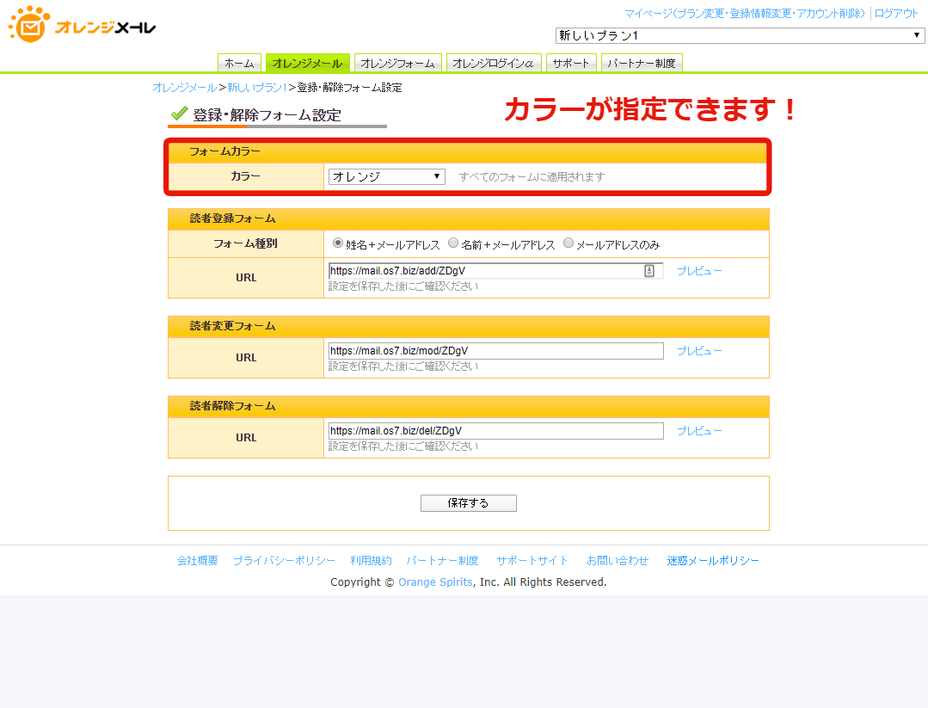Click the Orange Mail logo
Screen dimensions: 928x708
tap(82, 24)
